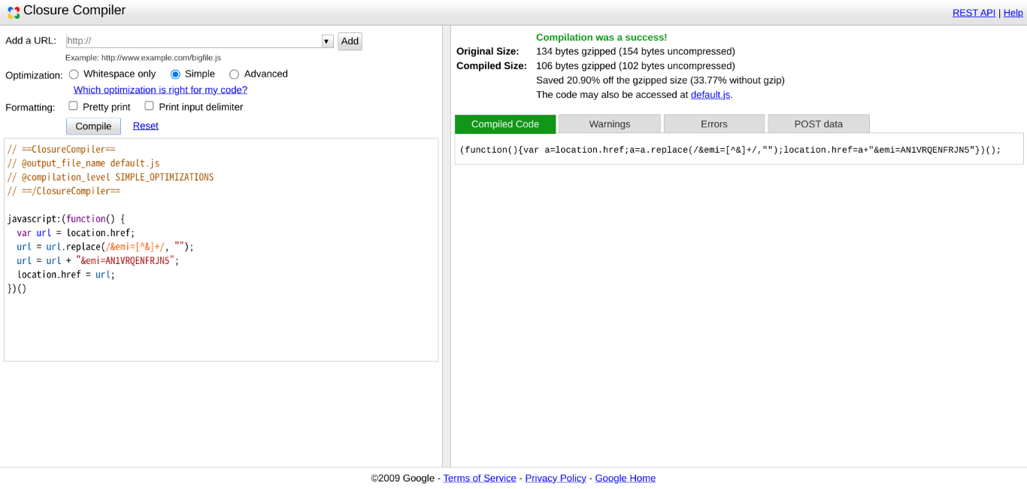The image size is (1027, 489).
Task: Go to Google Home link
Action: pos(626,478)
